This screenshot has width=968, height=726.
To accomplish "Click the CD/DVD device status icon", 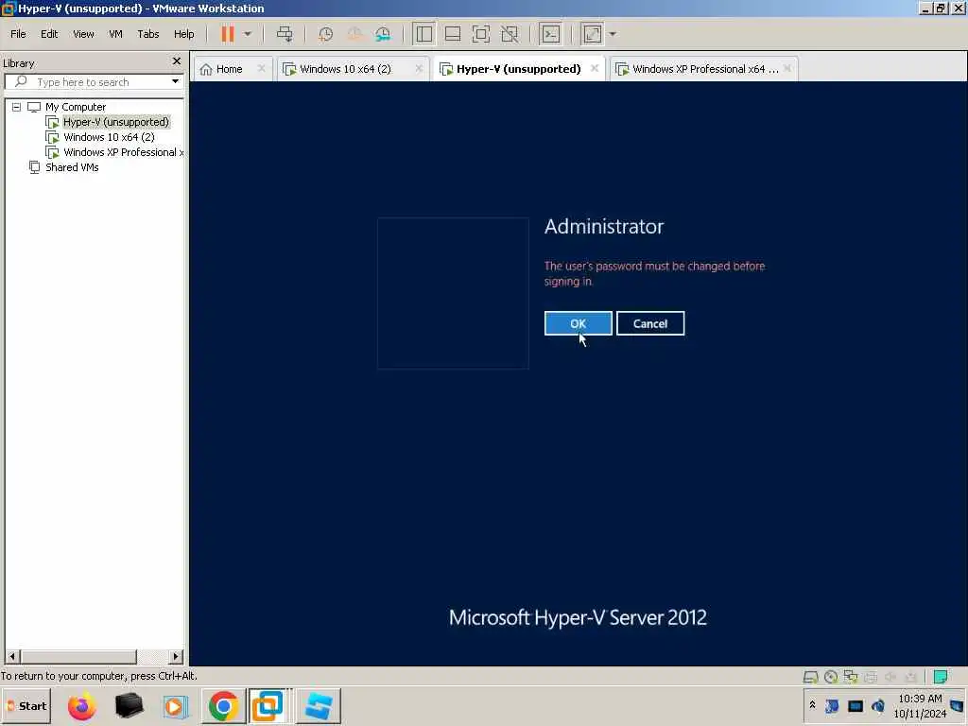I will tap(830, 677).
